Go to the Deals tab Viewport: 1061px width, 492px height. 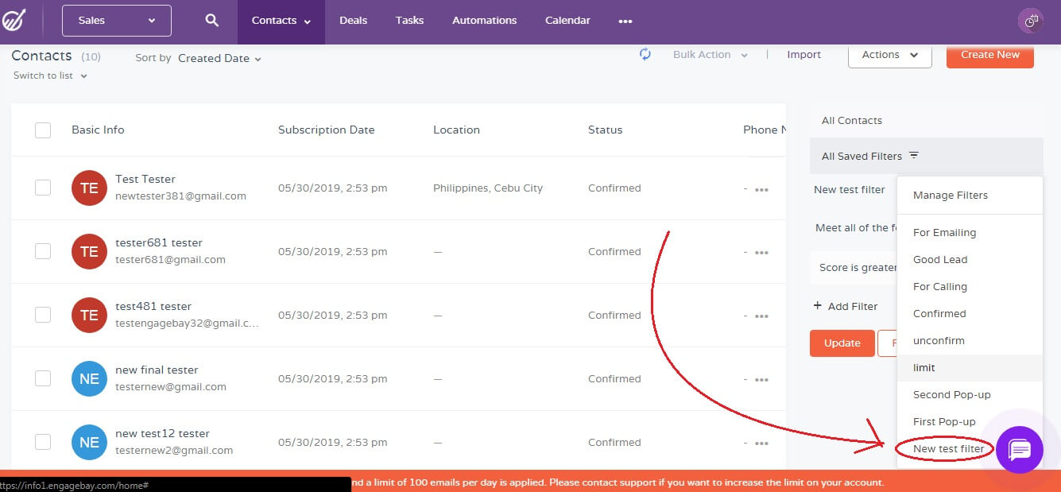353,21
